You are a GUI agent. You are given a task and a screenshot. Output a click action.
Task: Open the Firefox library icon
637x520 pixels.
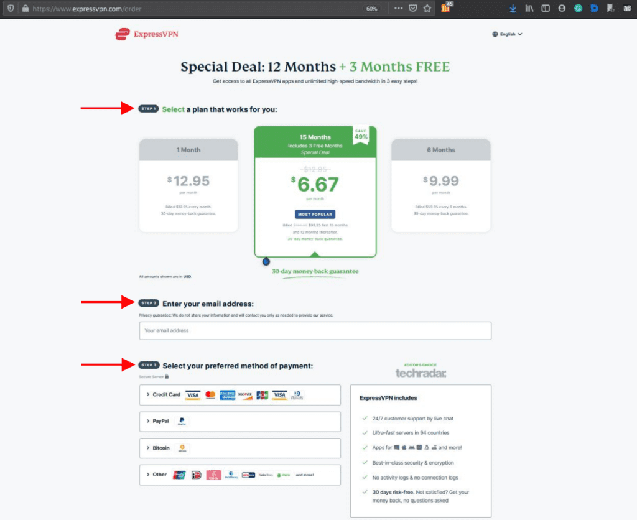(529, 8)
